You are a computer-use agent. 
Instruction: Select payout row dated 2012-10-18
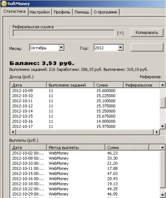85,184
